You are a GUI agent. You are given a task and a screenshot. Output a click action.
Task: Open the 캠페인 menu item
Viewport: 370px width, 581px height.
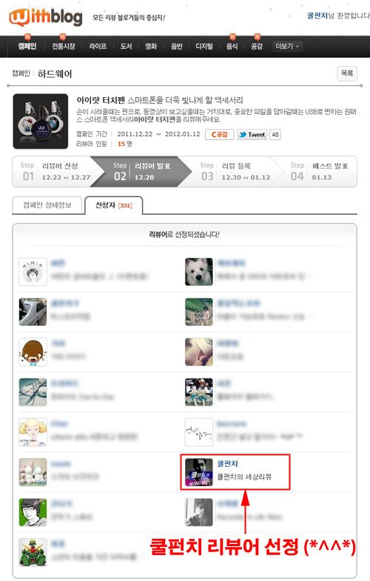pos(27,46)
